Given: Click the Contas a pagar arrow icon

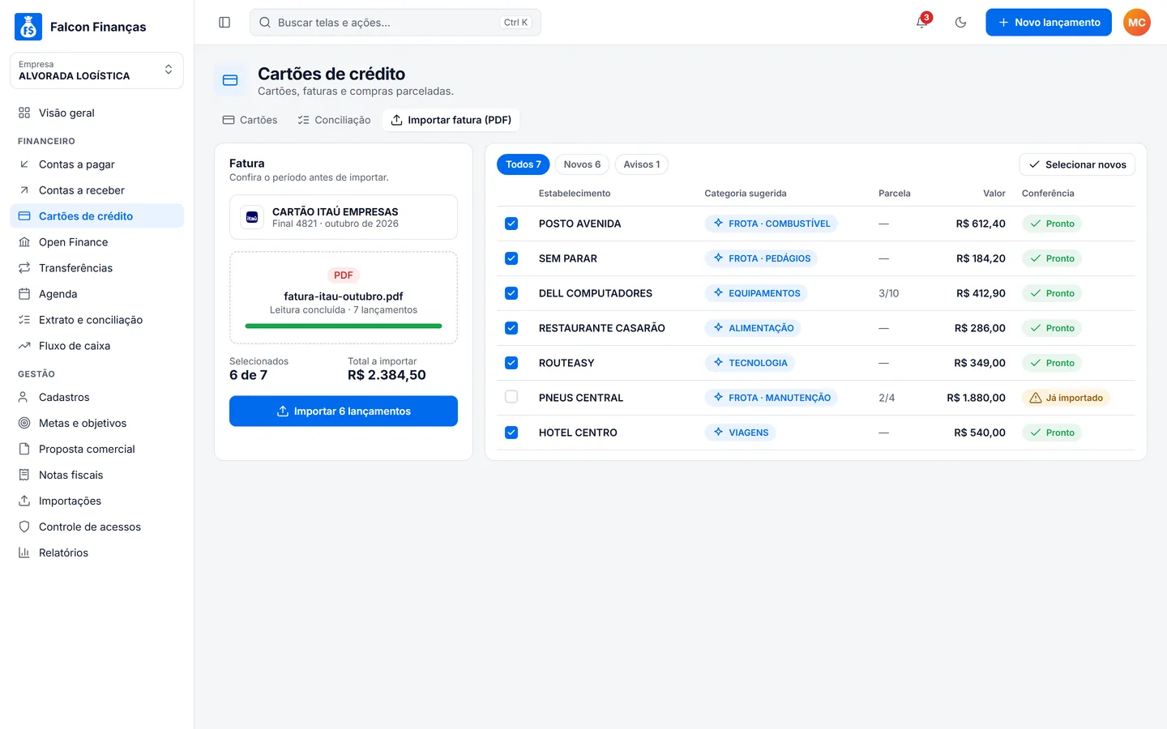Looking at the screenshot, I should [24, 164].
